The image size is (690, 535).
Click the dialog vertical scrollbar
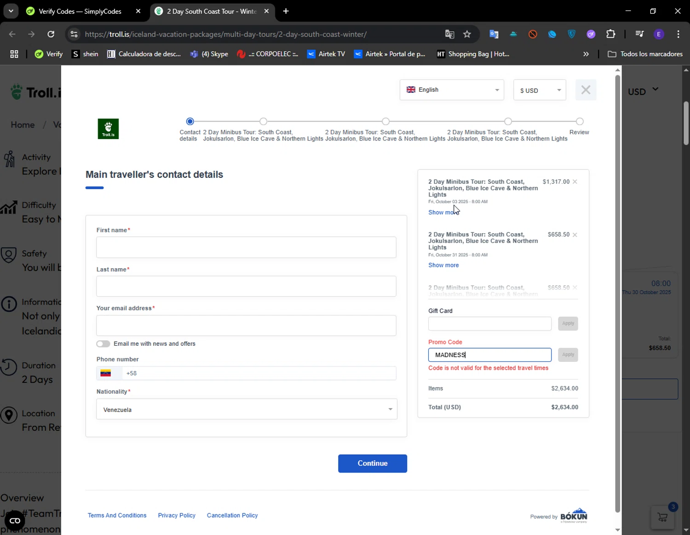617,294
